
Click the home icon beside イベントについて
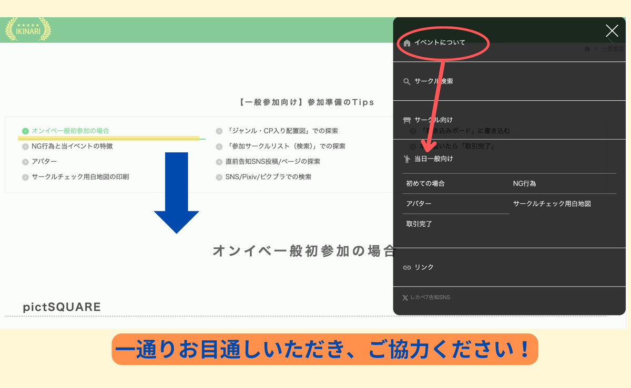coord(407,43)
